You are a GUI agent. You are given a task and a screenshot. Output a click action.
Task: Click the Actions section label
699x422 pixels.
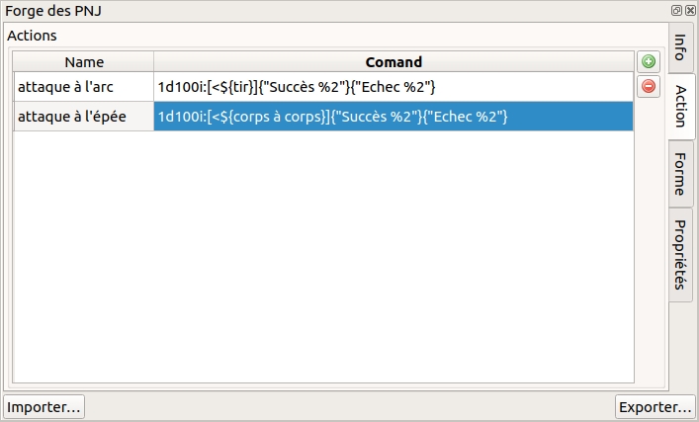pos(33,36)
